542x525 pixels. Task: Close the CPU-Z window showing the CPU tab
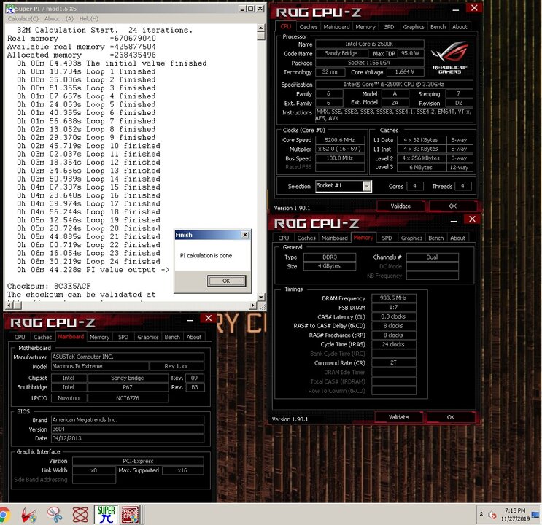pos(474,8)
